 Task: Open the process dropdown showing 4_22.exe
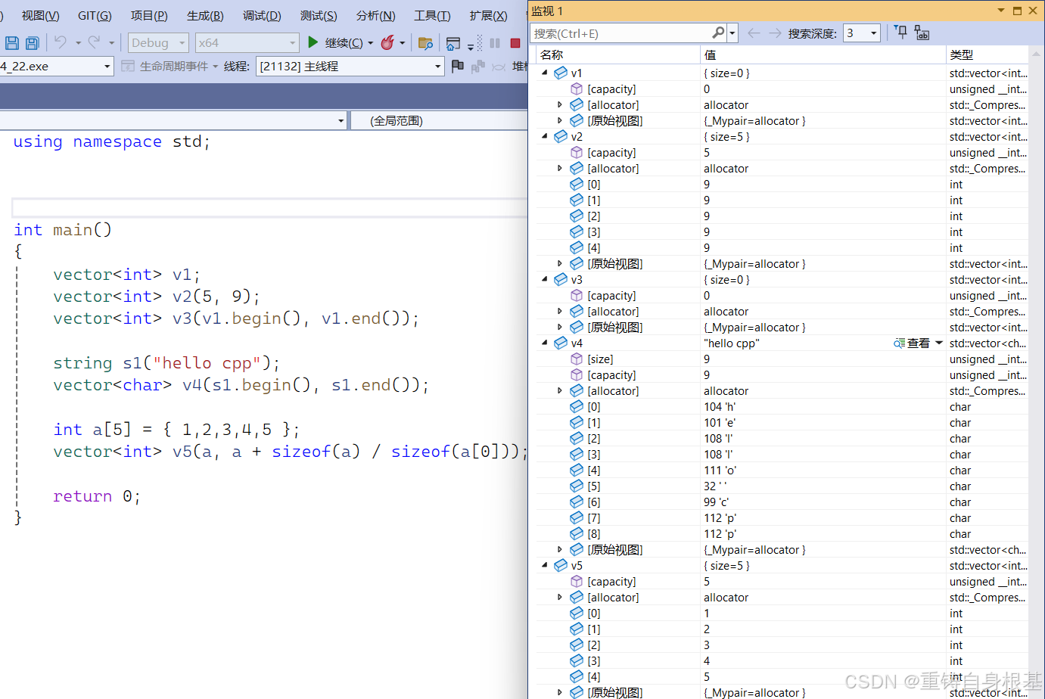pyautogui.click(x=56, y=67)
